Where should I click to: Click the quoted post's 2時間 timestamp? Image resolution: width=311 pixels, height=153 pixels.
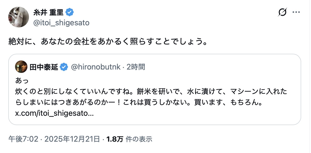[x=136, y=67]
